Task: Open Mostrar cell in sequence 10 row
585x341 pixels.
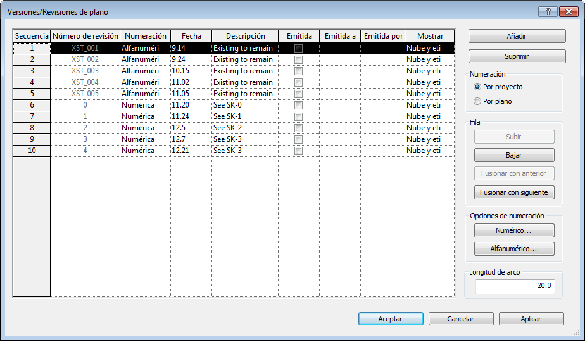Action: click(429, 151)
